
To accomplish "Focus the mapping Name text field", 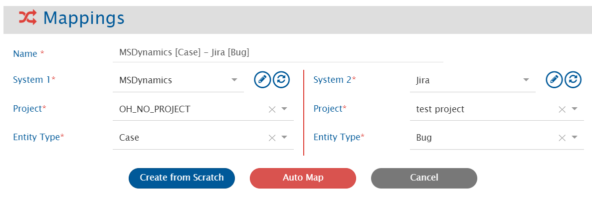I will [x=278, y=52].
